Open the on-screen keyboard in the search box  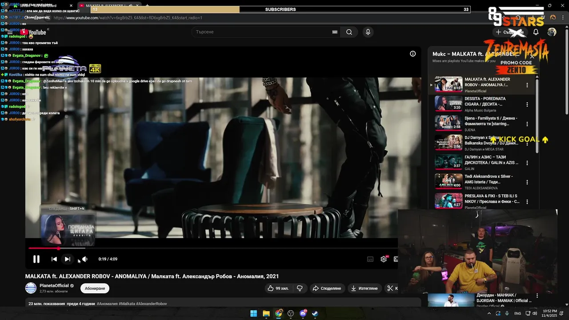click(335, 32)
